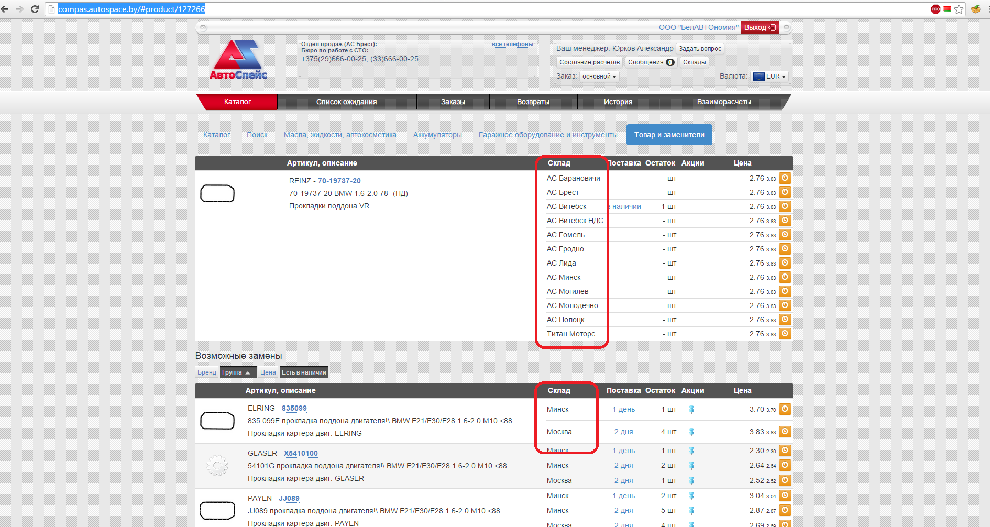This screenshot has height=527, width=990.
Task: Reload the page with the refresh icon
Action: click(35, 9)
